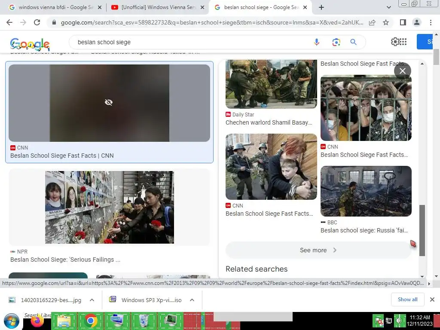Open the clock showing 11:32 AM

(x=419, y=321)
